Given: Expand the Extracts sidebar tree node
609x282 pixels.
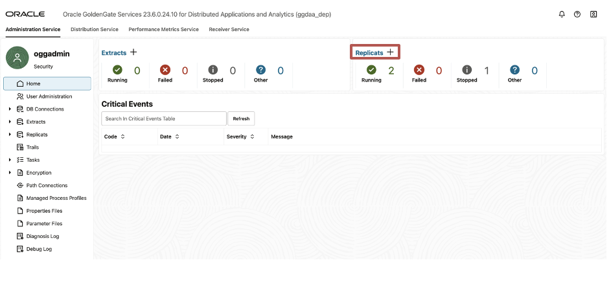Looking at the screenshot, I should click(x=10, y=122).
